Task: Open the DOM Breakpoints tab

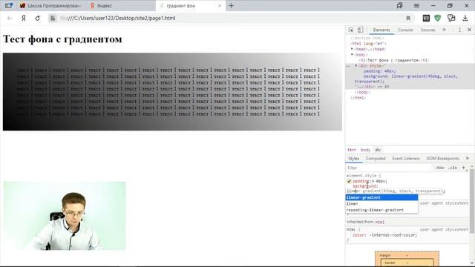Action: (442, 158)
